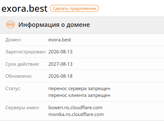
Task: Click registration date 2026-08-13
Action: point(61,52)
